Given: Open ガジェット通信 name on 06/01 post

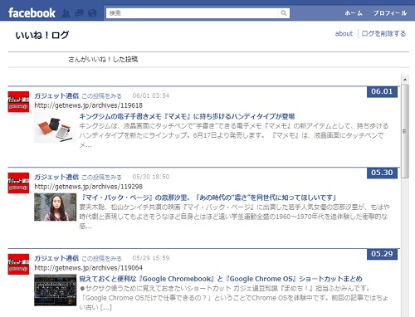Looking at the screenshot, I should [x=56, y=95].
